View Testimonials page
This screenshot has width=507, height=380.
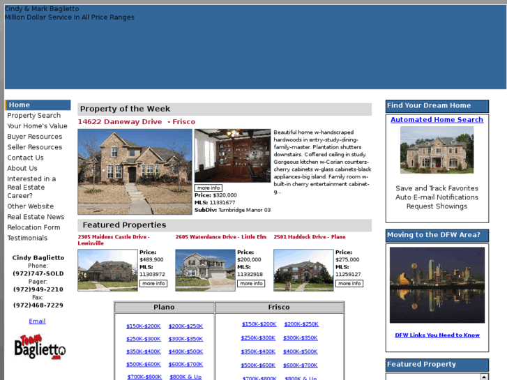click(27, 238)
